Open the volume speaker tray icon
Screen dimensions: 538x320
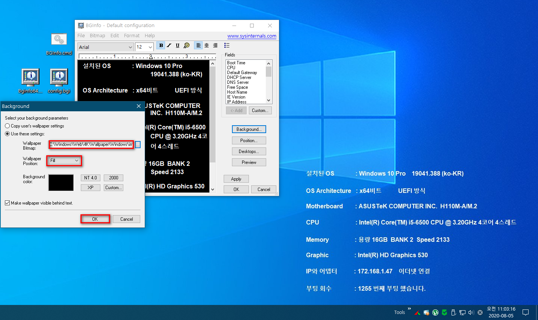tap(471, 312)
